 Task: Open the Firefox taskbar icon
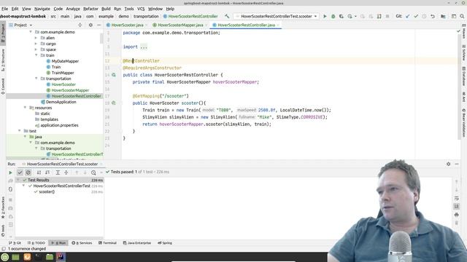point(27,257)
